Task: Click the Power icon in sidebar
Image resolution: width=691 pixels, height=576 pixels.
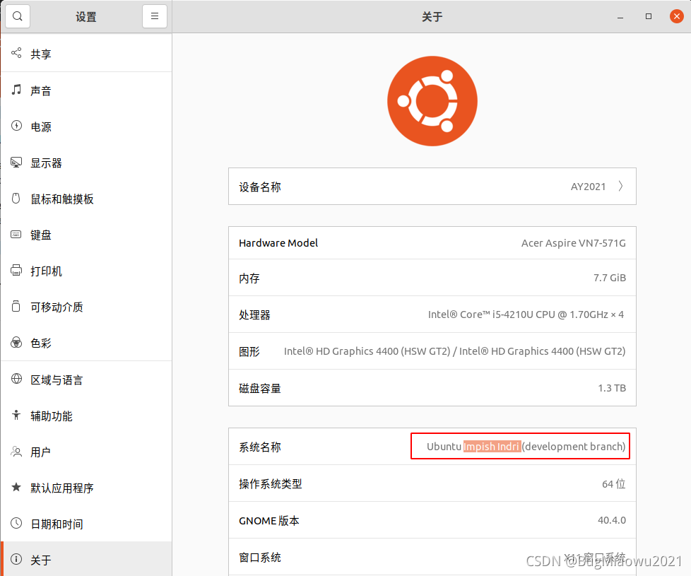Action: [x=16, y=126]
